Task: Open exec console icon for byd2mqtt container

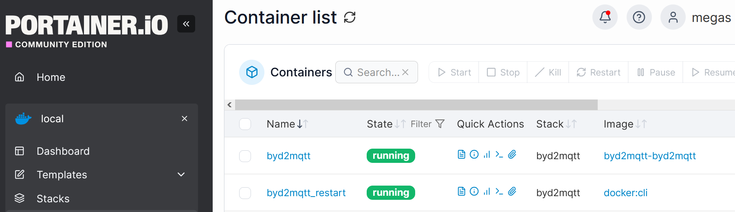Action: pyautogui.click(x=499, y=154)
